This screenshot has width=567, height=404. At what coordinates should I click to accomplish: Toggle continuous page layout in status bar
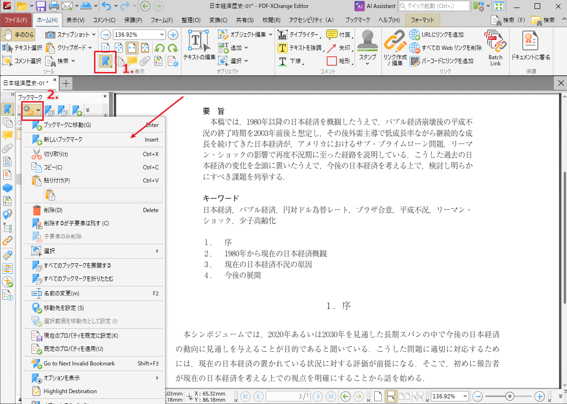tap(390, 396)
